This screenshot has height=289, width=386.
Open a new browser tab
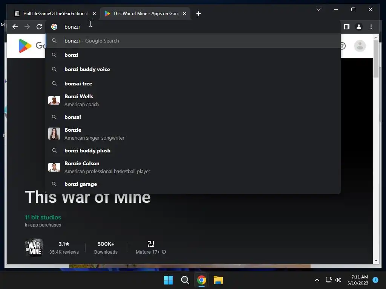coord(198,14)
